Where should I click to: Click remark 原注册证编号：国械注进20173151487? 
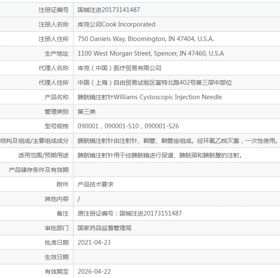(130, 213)
